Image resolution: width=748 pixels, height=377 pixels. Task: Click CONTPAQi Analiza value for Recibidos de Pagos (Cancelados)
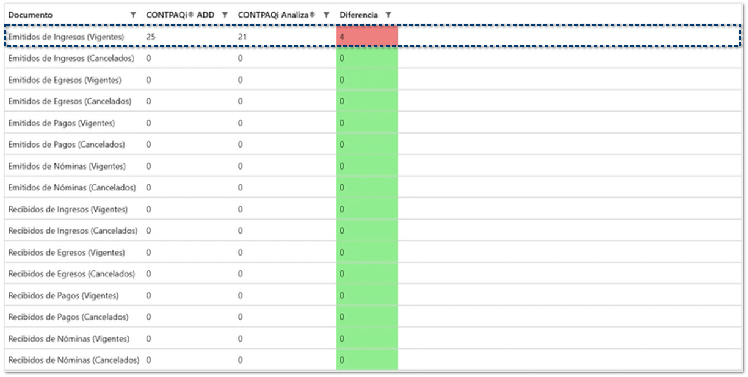point(240,317)
